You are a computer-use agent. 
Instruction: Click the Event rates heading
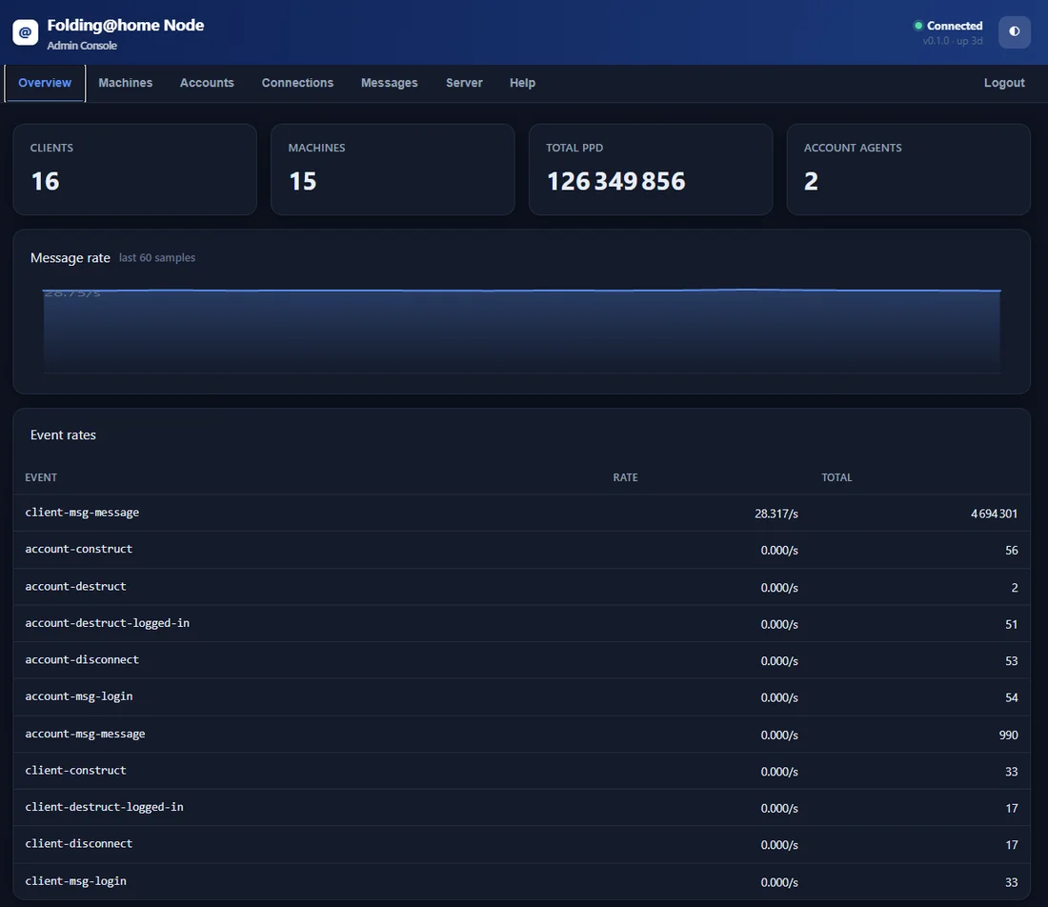pos(63,435)
